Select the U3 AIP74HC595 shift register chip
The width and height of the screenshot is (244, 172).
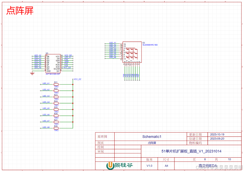click(x=53, y=64)
